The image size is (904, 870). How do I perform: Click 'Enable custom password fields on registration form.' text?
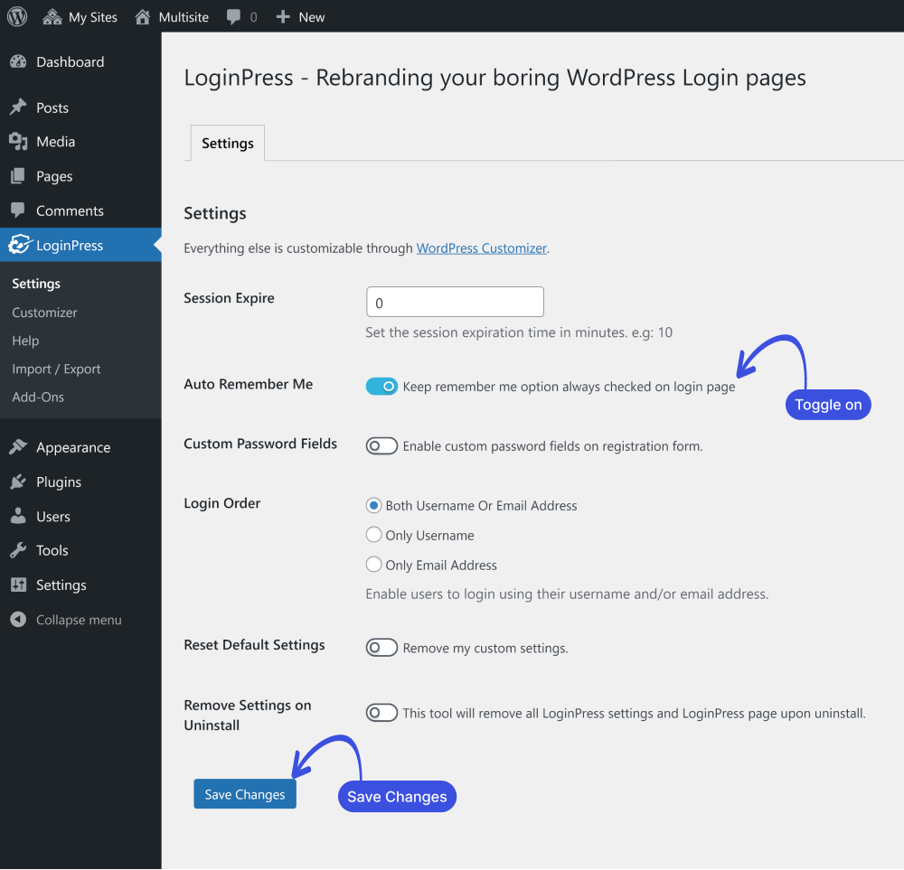click(x=553, y=446)
